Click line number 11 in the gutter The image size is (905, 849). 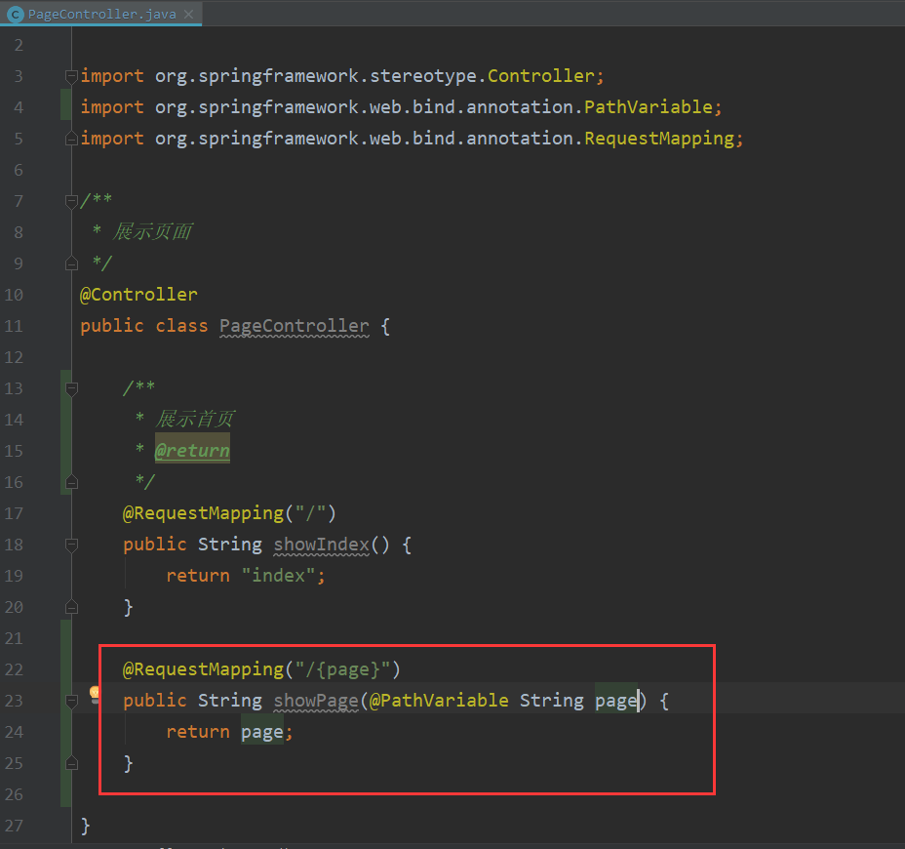coord(14,326)
